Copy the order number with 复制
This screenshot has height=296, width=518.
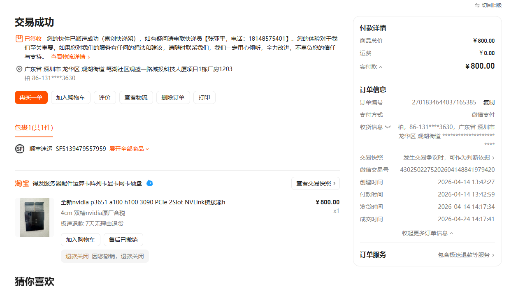489,102
